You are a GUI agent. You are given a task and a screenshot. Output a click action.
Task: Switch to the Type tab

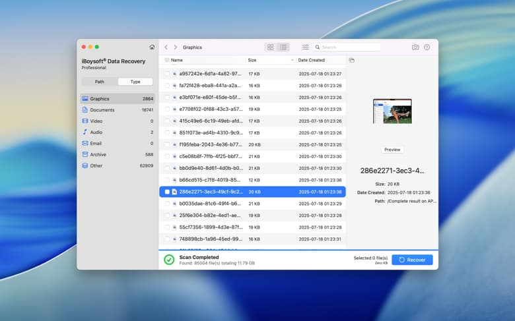tap(135, 82)
